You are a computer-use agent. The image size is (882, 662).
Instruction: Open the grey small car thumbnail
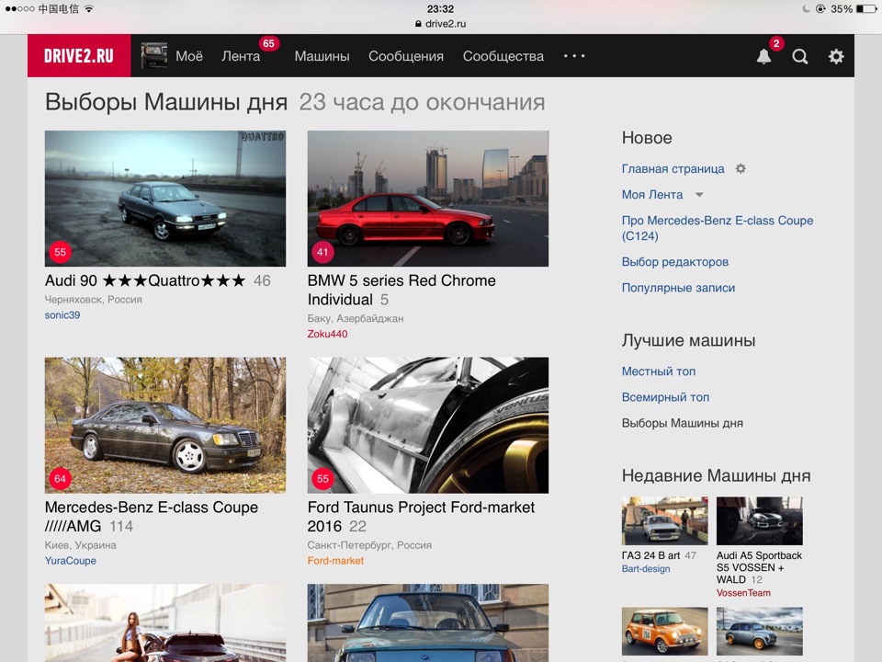pyautogui.click(x=760, y=631)
